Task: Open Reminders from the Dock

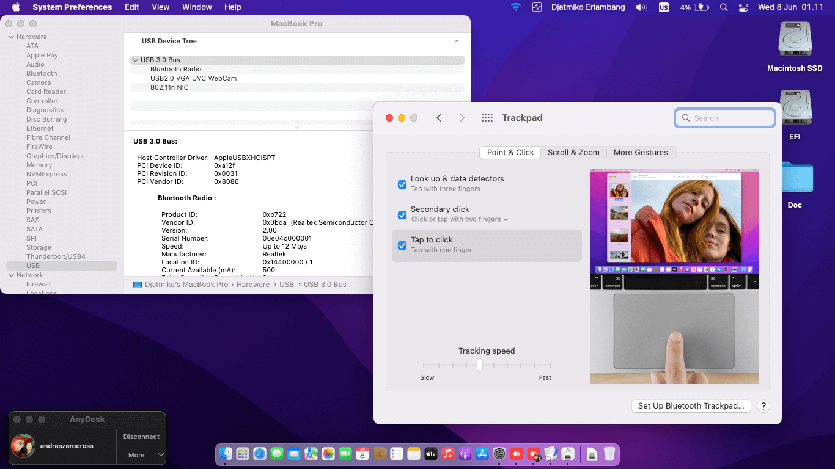Action: [397, 454]
